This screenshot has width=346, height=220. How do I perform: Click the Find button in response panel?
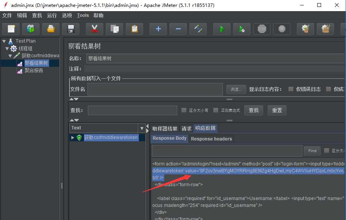pos(312,151)
